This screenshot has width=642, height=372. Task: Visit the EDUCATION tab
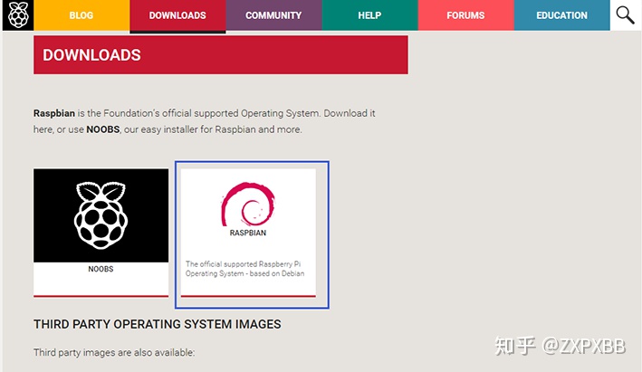pyautogui.click(x=561, y=15)
